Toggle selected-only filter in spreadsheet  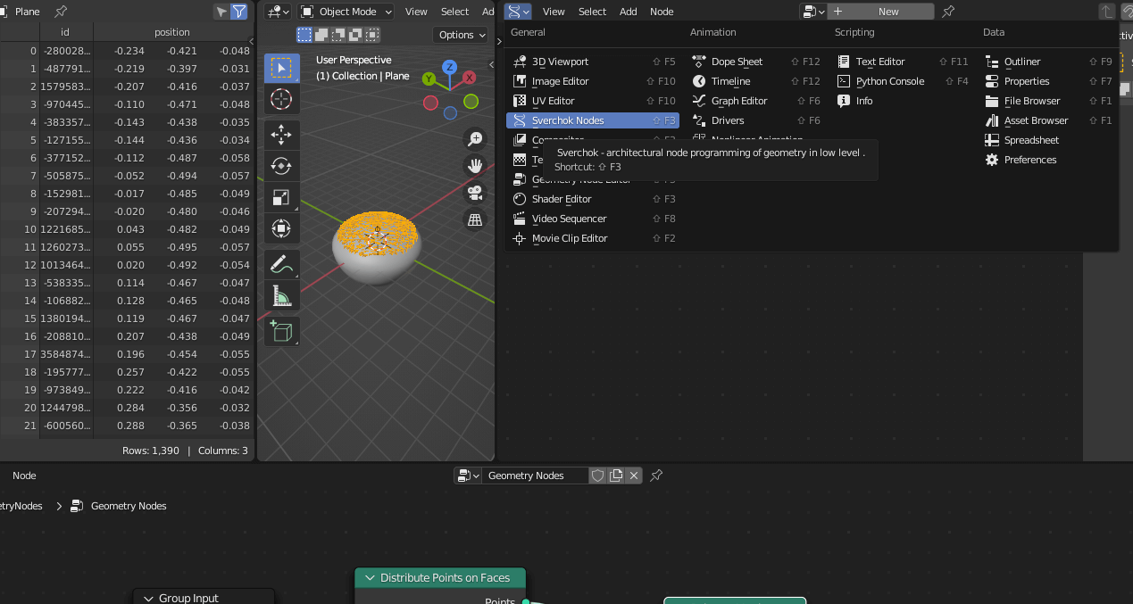pos(221,12)
